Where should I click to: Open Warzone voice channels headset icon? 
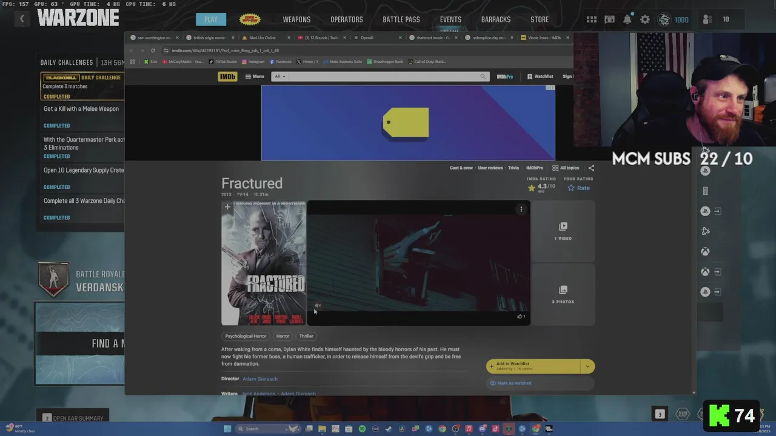coord(609,19)
